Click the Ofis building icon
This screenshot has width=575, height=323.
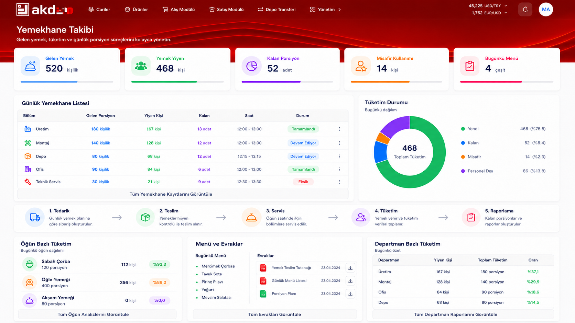pos(28,169)
